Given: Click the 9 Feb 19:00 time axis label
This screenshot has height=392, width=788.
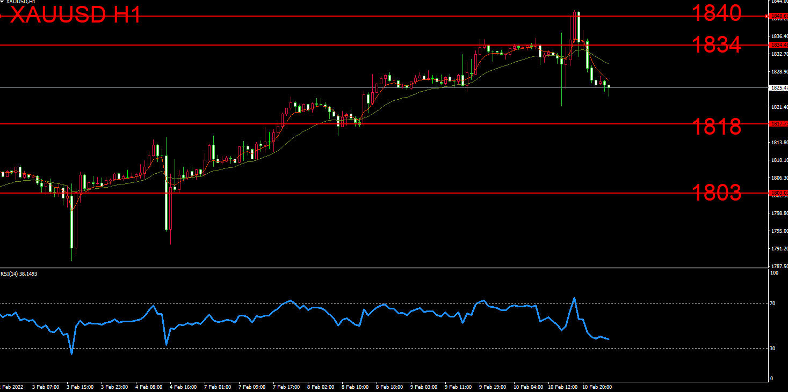Looking at the screenshot, I should coord(493,387).
